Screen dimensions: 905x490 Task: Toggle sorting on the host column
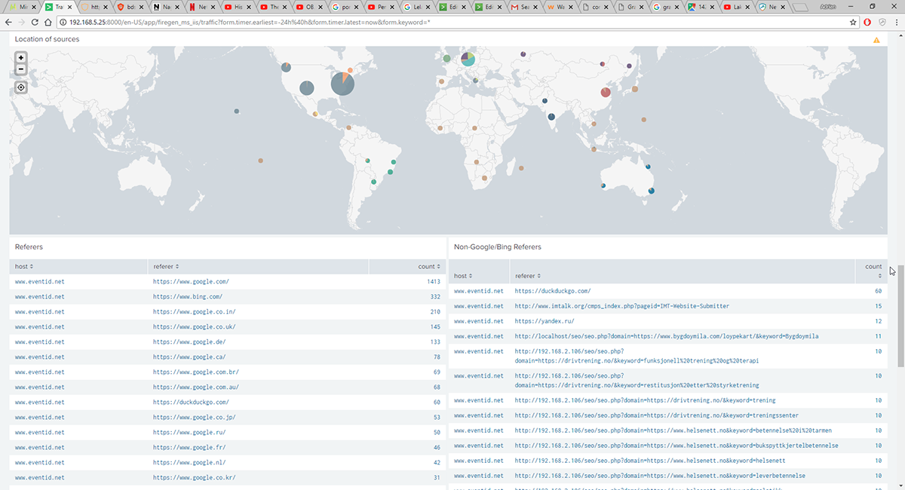(23, 266)
